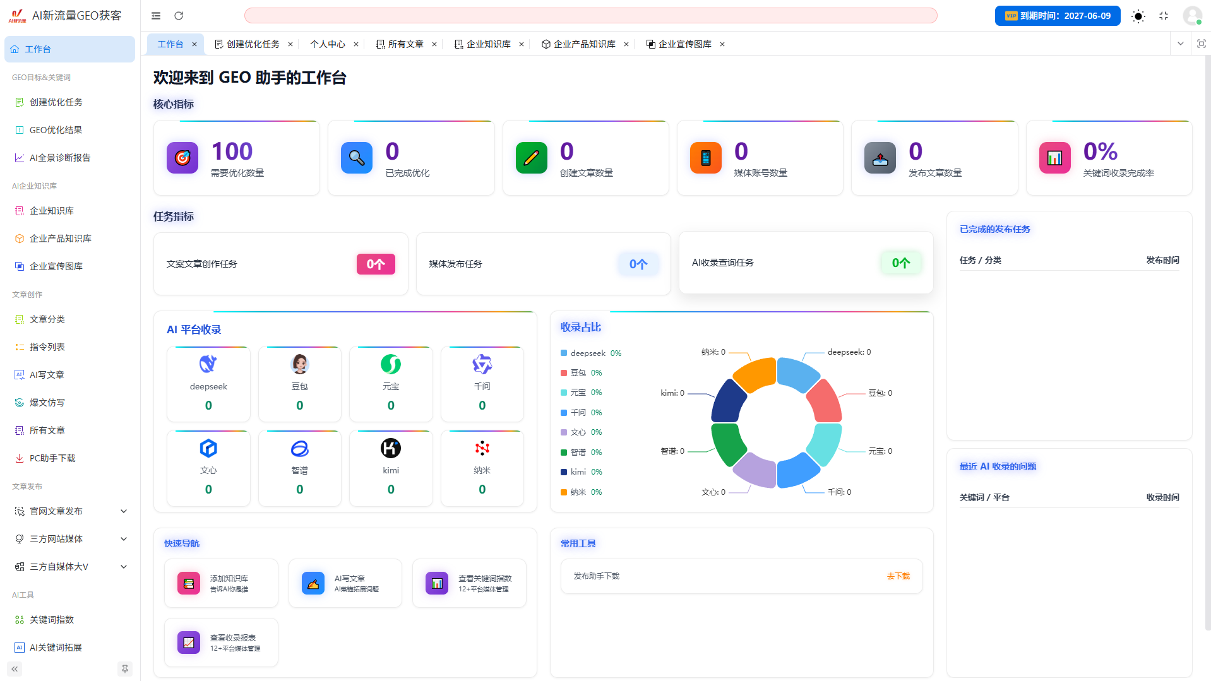
Task: Click the 需要优化数量 target icon
Action: (182, 158)
